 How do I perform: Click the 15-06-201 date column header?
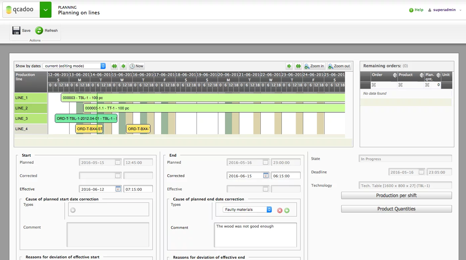click(x=122, y=75)
